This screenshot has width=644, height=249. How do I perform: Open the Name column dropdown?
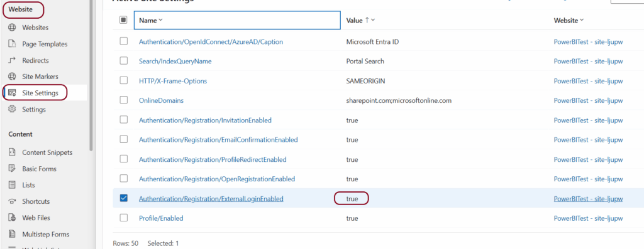point(160,20)
